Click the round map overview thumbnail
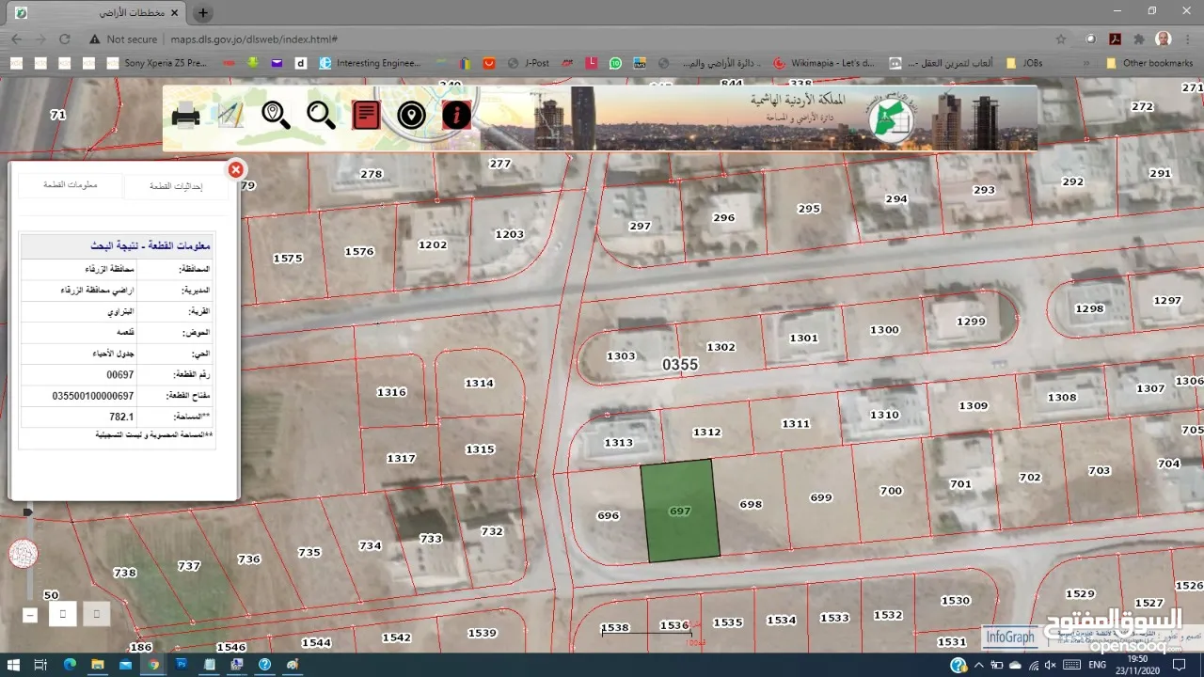The height and width of the screenshot is (677, 1204). point(24,552)
